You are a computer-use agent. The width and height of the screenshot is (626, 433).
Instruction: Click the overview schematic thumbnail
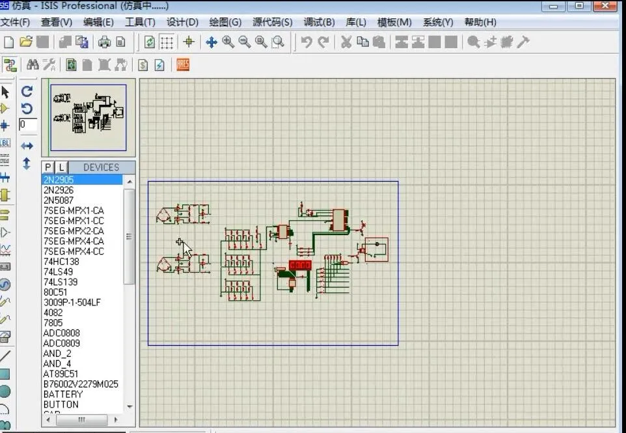(88, 117)
